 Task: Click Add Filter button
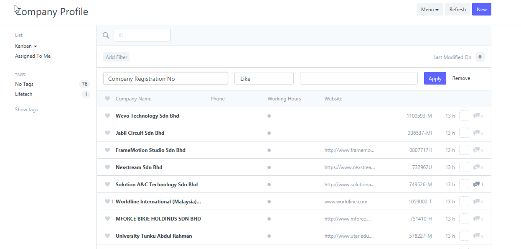point(117,57)
